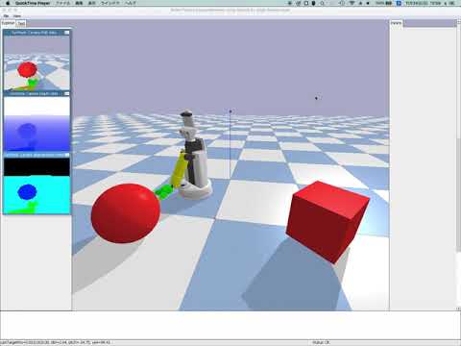This screenshot has height=346, width=461.
Task: Click the Synthetic Camera Depth data panel button
Action: tap(67, 93)
